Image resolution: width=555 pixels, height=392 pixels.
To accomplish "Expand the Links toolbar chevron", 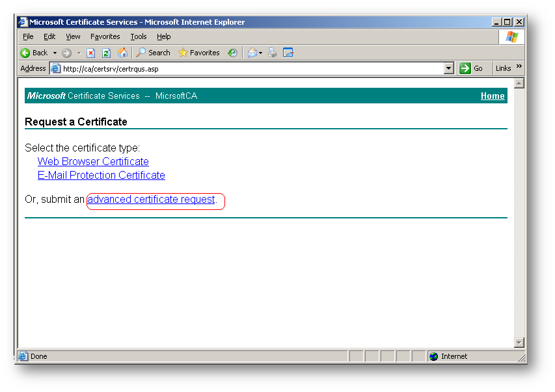I will [x=519, y=66].
